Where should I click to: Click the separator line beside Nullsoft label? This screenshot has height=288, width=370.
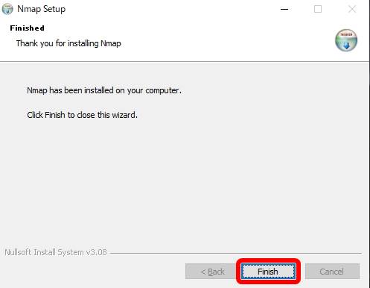[235, 253]
